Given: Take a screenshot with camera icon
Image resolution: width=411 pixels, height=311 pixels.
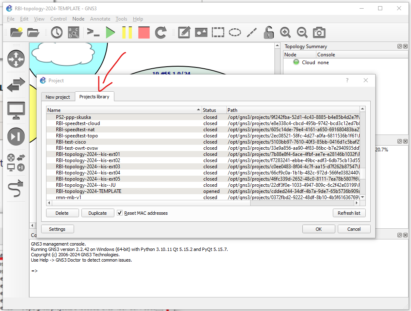Looking at the screenshot, I should (x=319, y=32).
